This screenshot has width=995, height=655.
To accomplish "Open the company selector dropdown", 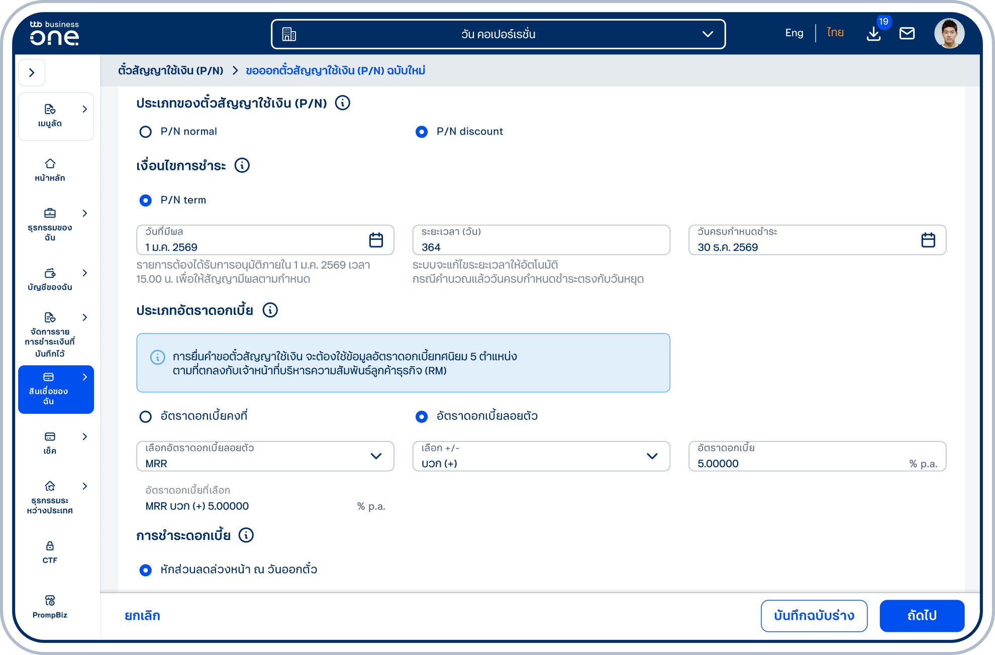I will click(x=498, y=34).
